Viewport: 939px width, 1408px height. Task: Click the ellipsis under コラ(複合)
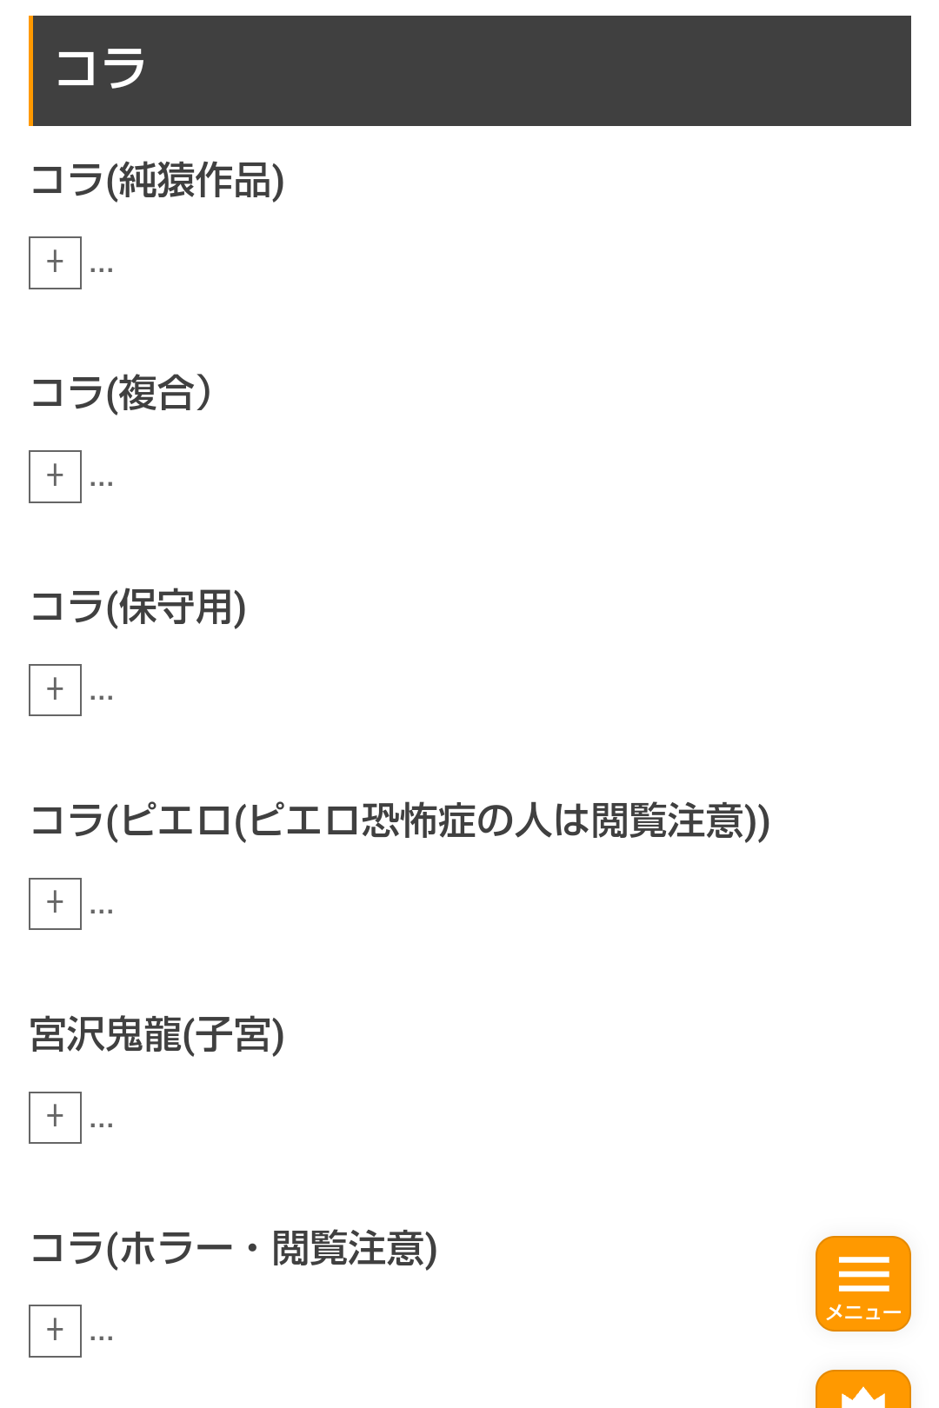click(101, 482)
